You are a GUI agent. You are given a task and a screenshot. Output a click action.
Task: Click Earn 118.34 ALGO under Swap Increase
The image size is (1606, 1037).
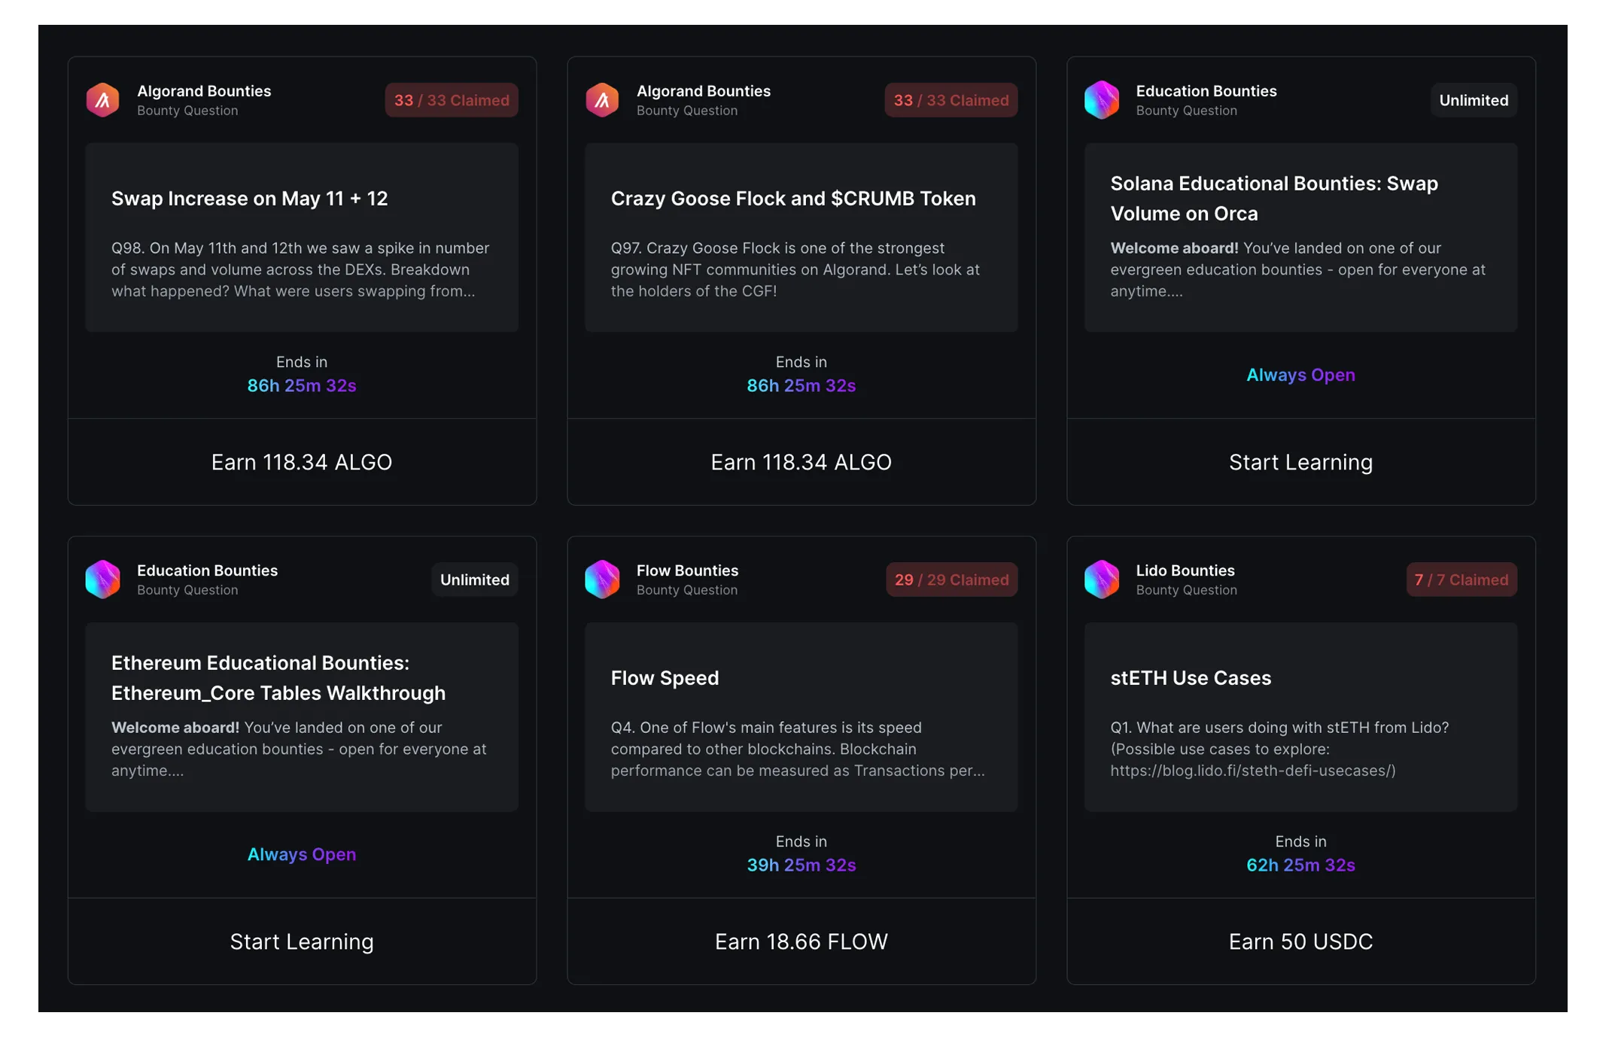point(302,462)
